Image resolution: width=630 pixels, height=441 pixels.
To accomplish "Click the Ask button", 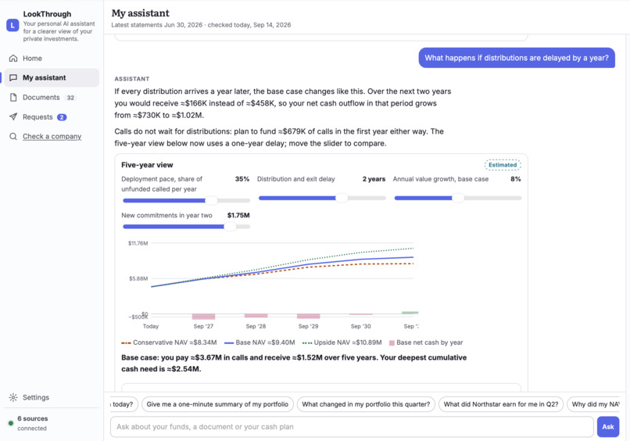I will (x=608, y=426).
